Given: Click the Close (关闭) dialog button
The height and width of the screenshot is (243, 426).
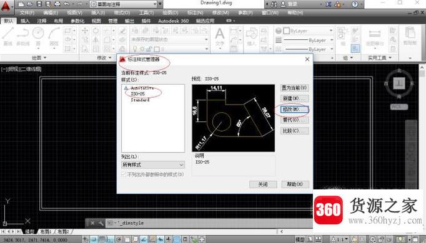Looking at the screenshot, I should pos(263,184).
